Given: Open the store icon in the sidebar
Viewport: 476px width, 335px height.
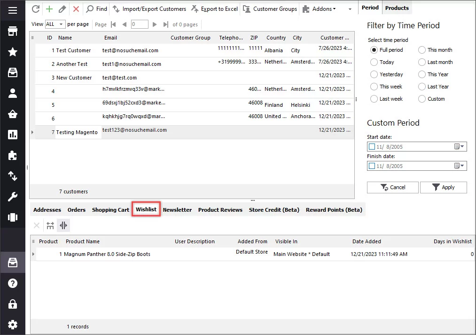Looking at the screenshot, I should pyautogui.click(x=12, y=31).
